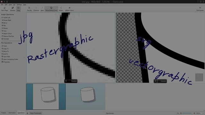205x115 pixels.
Task: Click Open Containing Folder
Action: pos(10,59)
